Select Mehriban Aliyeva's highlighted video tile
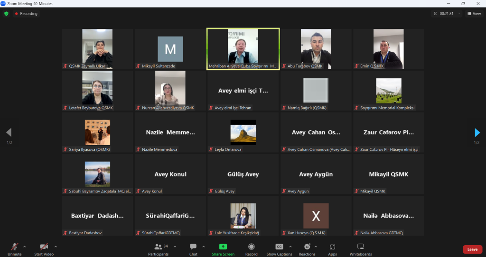Viewport: 486px width, 257px height. pyautogui.click(x=243, y=49)
